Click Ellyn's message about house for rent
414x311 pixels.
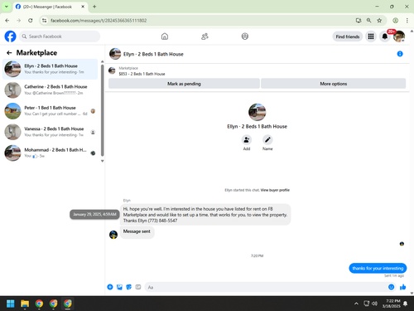205,215
